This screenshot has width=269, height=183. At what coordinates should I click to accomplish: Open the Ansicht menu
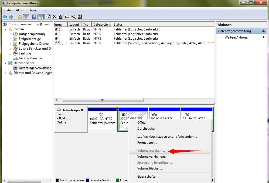(x=35, y=10)
